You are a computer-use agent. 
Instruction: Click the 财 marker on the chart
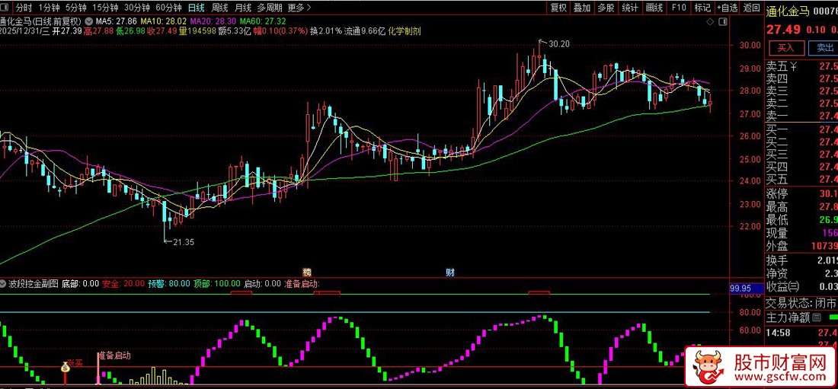click(450, 272)
